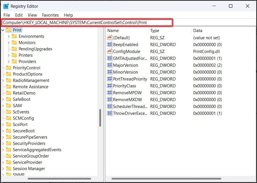The width and height of the screenshot is (257, 183).
Task: Click the Print key folder icon
Action: click(x=9, y=30)
